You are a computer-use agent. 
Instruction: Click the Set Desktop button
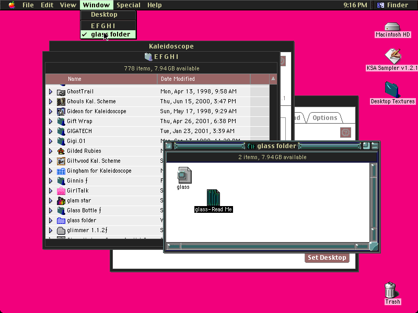tap(327, 258)
